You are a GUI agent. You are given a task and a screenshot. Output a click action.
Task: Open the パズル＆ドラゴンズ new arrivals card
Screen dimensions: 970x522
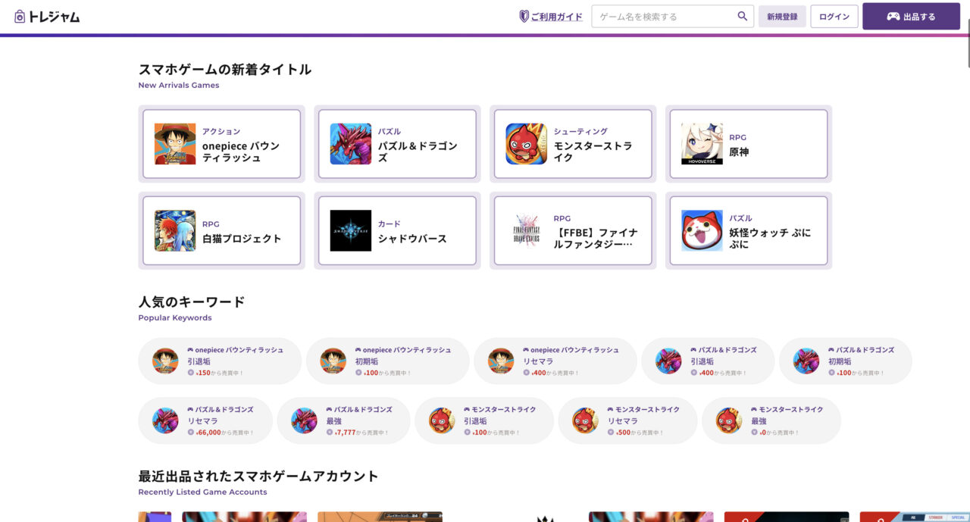397,144
